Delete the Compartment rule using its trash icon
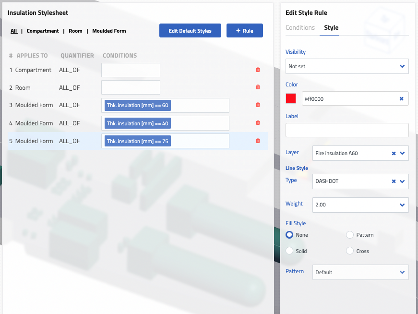 (258, 70)
